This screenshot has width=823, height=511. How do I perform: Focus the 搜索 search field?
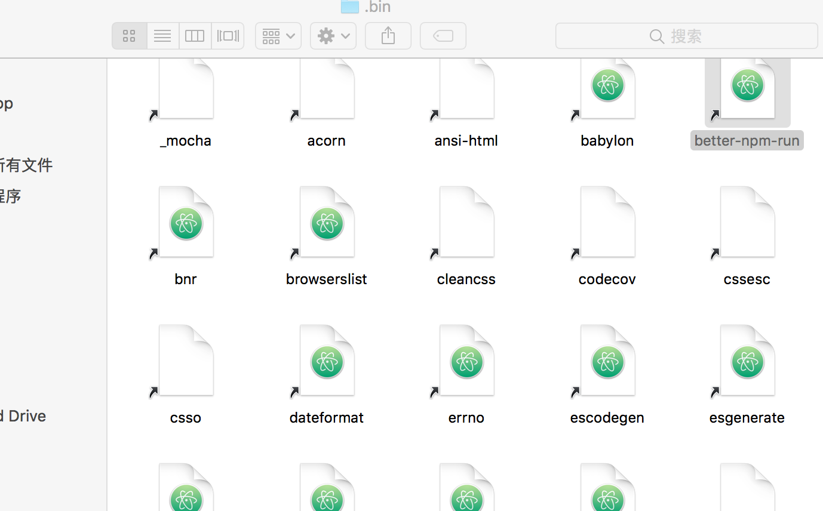tap(687, 36)
